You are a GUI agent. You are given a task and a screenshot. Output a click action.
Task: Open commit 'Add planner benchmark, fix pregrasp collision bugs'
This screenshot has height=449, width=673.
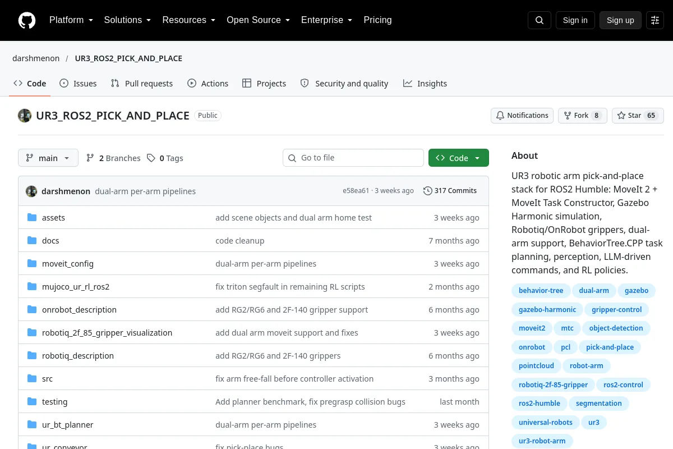[310, 402]
